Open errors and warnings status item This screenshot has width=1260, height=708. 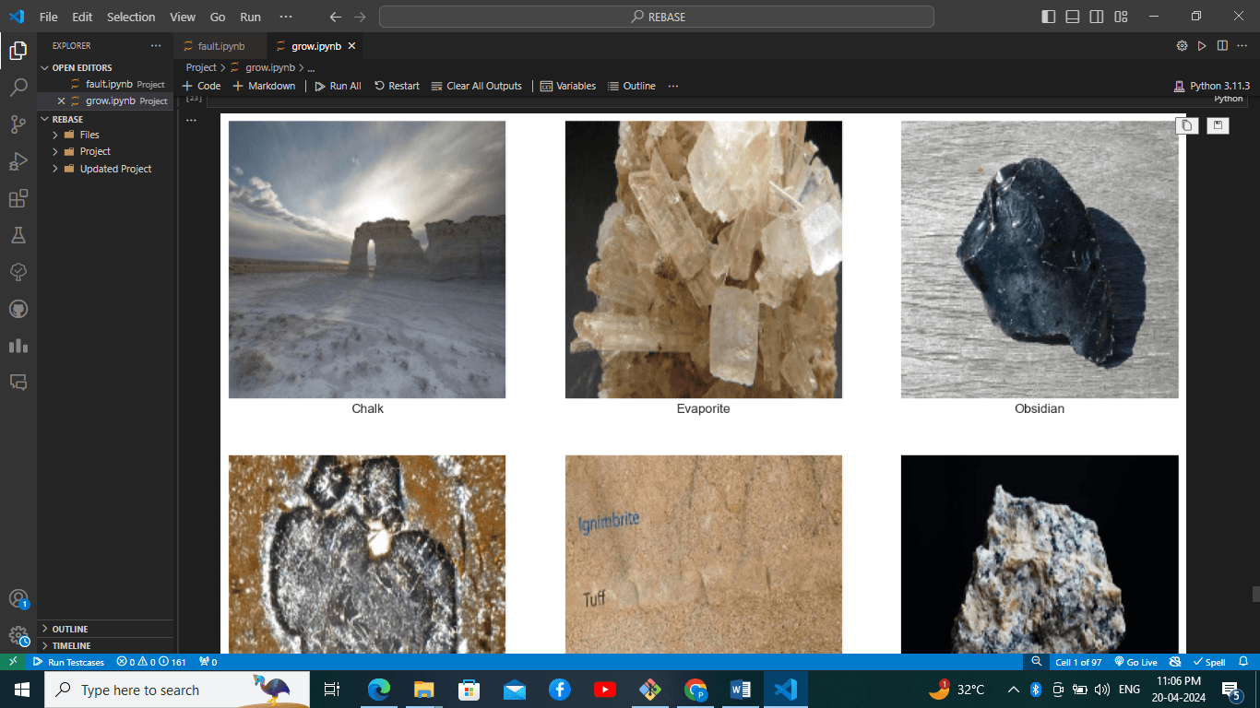click(151, 662)
